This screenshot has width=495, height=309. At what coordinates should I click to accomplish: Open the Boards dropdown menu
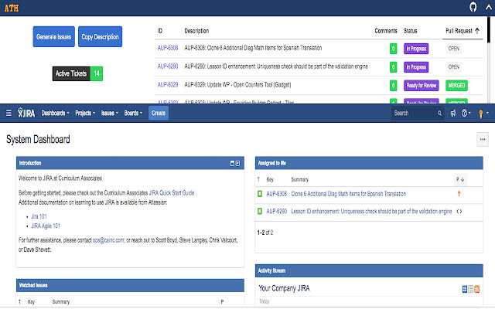[133, 113]
